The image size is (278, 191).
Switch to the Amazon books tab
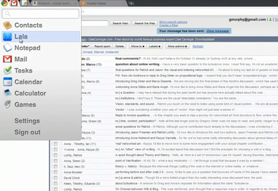point(55,4)
